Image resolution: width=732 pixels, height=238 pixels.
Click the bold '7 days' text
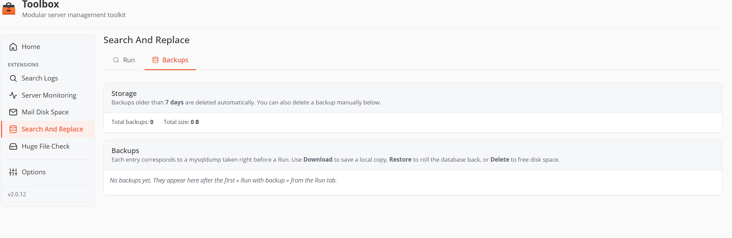tap(175, 102)
